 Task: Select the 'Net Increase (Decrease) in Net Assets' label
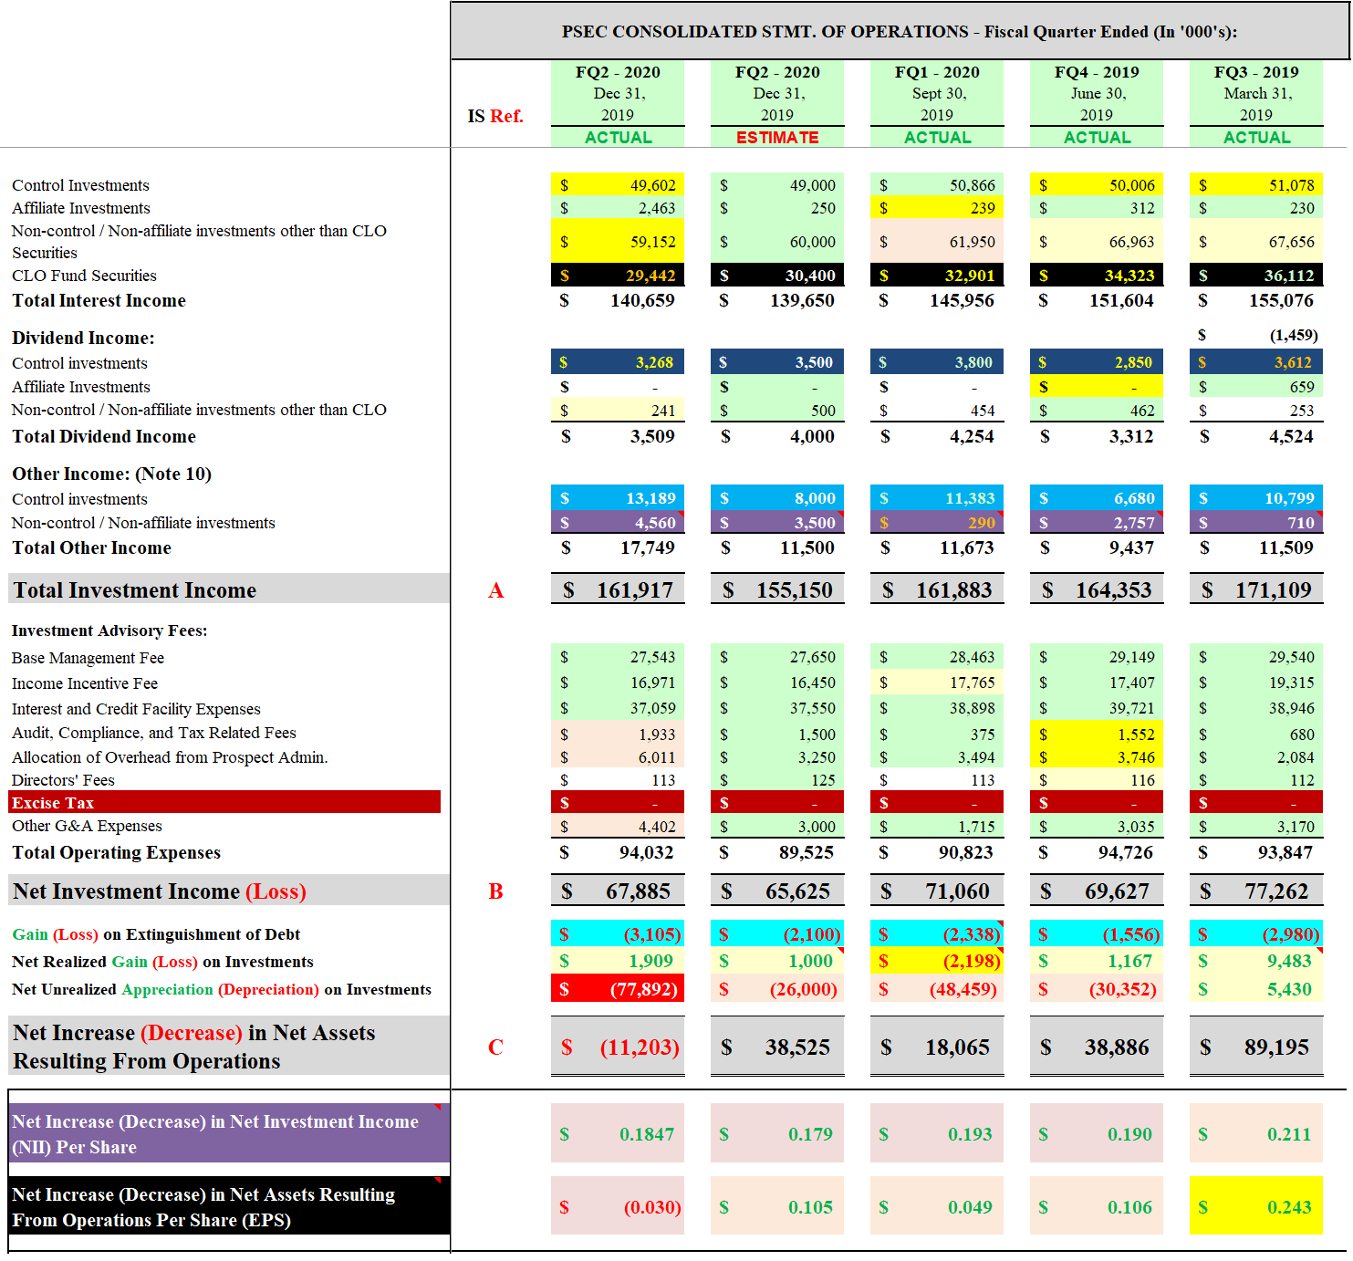194,1047
